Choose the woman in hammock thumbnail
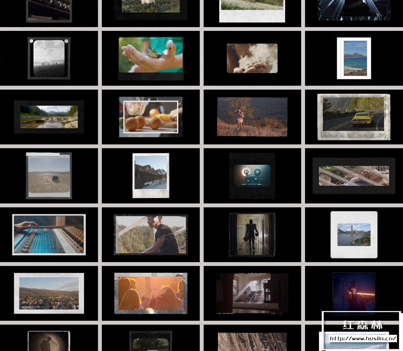The height and width of the screenshot is (351, 403). click(x=354, y=176)
